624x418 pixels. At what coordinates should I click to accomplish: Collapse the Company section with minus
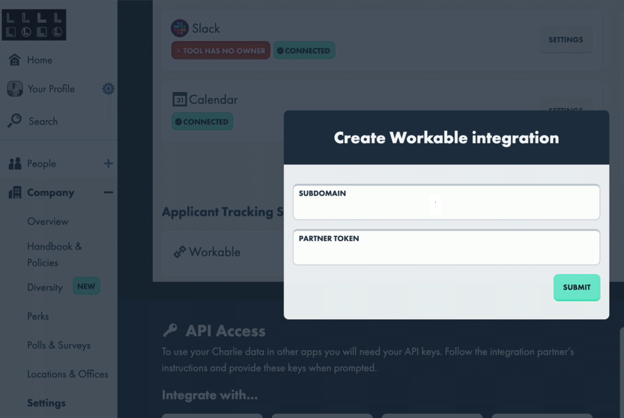108,192
